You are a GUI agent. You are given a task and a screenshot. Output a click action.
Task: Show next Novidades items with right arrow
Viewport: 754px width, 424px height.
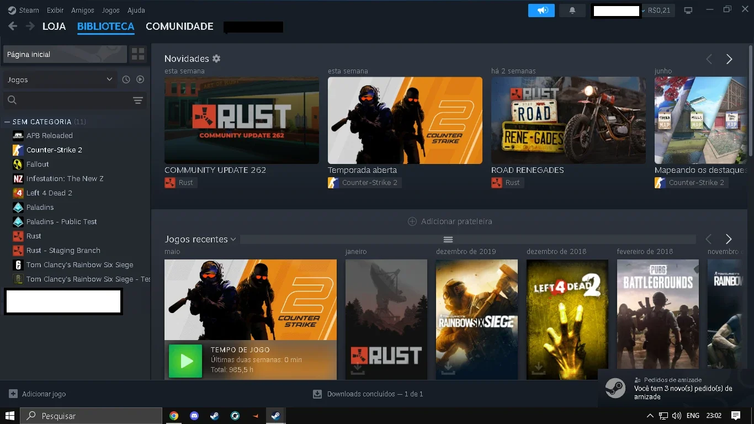click(x=729, y=59)
